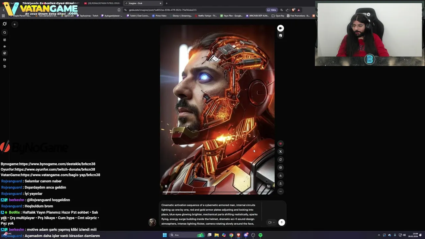The image size is (425, 239).
Task: Open the video mode dropdown in prompt box
Action: 272,222
